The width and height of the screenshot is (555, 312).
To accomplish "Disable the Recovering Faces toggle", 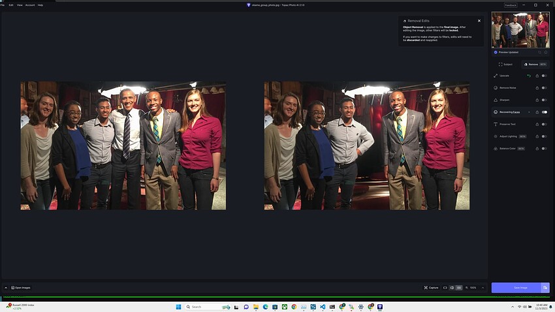I will tap(544, 112).
